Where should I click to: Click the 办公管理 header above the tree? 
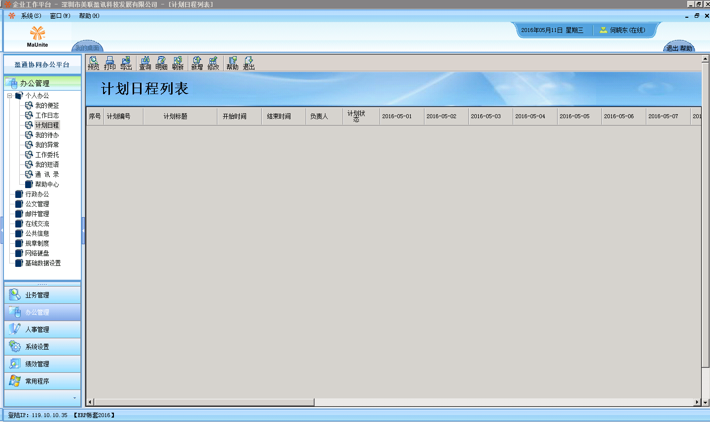(42, 83)
